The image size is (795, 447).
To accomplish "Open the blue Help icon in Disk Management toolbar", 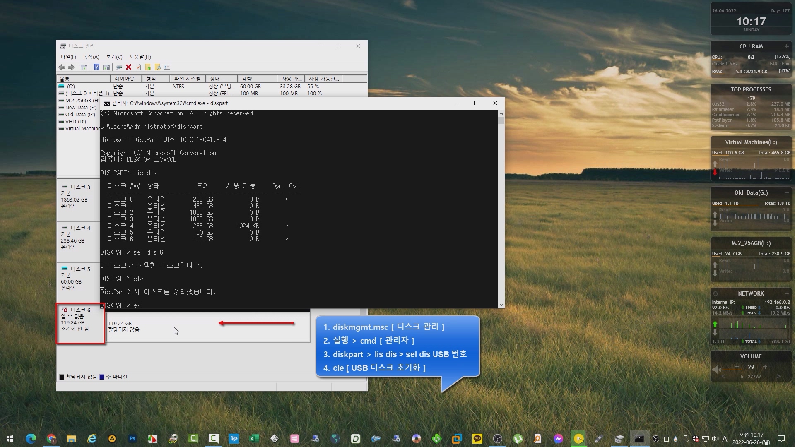I will click(x=96, y=67).
